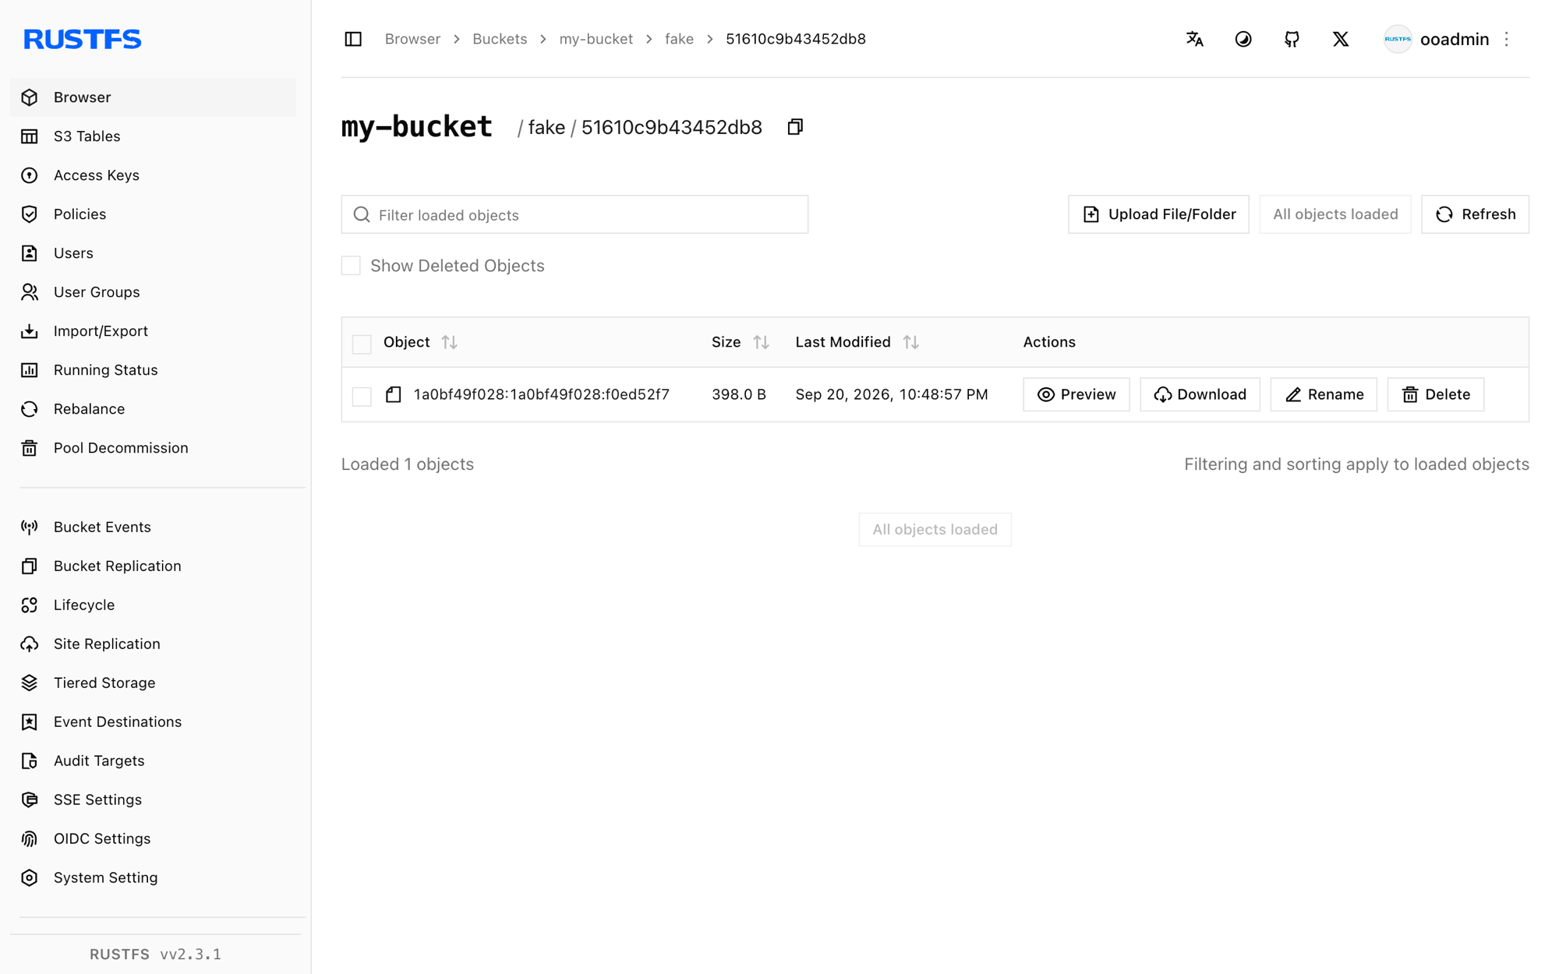This screenshot has width=1559, height=974.
Task: Click the Filter loaded objects field
Action: coord(574,214)
